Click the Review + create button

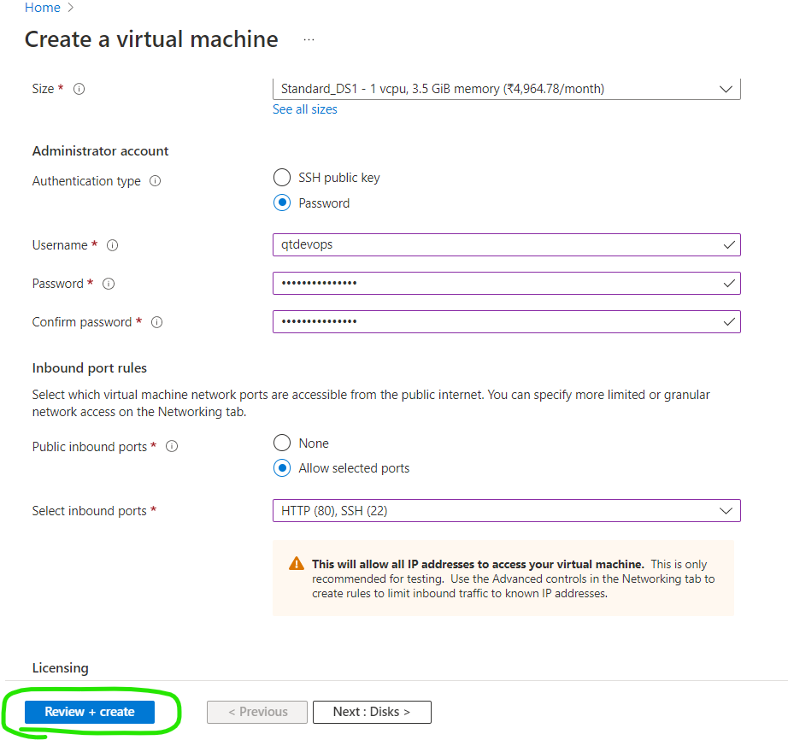point(88,712)
